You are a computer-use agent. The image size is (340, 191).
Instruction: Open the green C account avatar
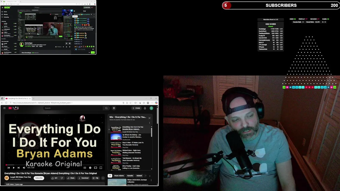click(151, 108)
